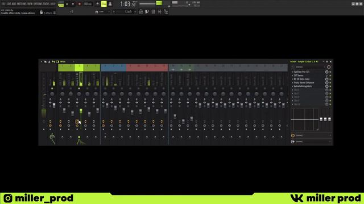Open the audio input (none) dropdown
Screen dimensions: 364x204
click(310, 67)
